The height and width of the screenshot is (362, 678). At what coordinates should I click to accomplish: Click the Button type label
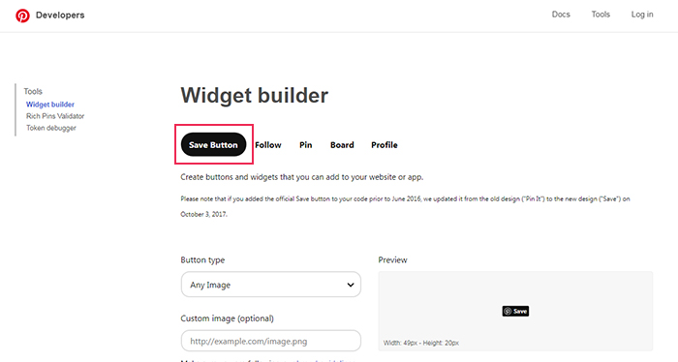(x=202, y=260)
